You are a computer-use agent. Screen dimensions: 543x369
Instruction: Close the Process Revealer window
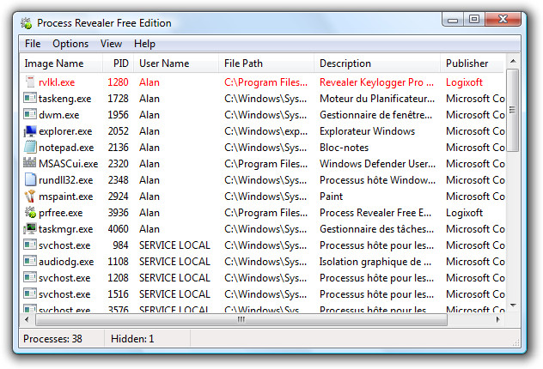point(503,20)
